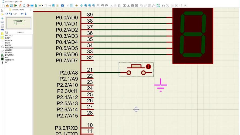The width and height of the screenshot is (240, 135).
Task: Click the Rotate Anti-Clockwise arrow
Action: pos(11,14)
